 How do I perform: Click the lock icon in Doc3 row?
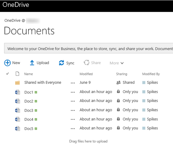[118, 110]
